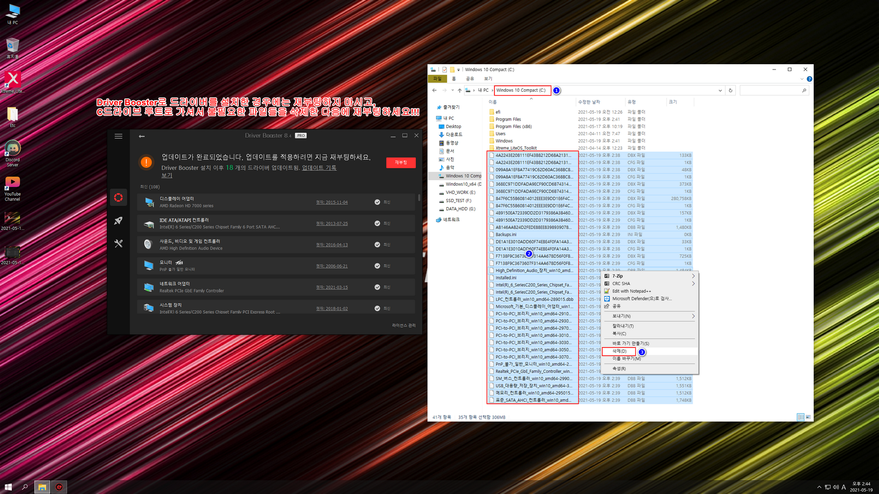Open Driver Booster hamburger menu
Image resolution: width=879 pixels, height=494 pixels.
coord(119,136)
